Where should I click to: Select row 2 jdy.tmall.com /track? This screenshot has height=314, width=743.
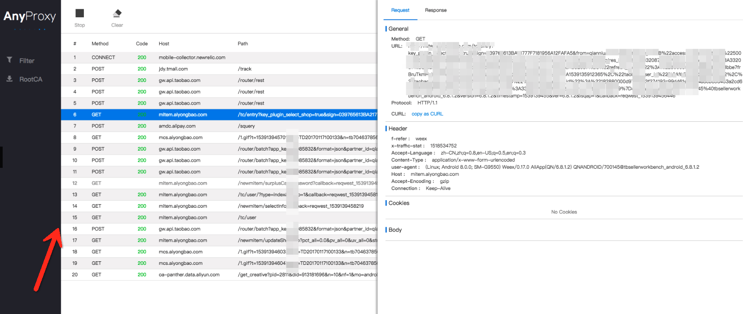click(x=219, y=69)
